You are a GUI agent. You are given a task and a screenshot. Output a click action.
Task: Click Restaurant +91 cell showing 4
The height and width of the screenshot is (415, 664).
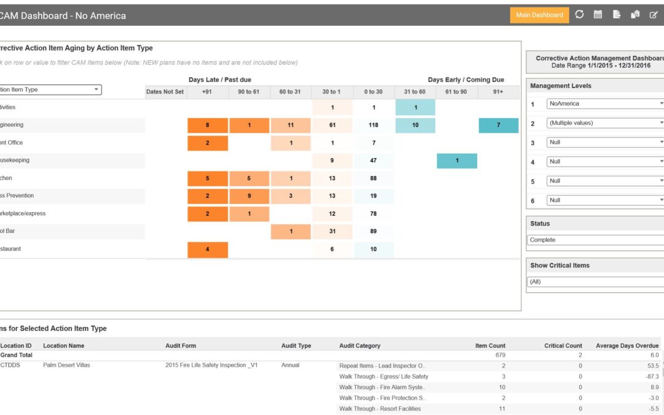pyautogui.click(x=207, y=250)
